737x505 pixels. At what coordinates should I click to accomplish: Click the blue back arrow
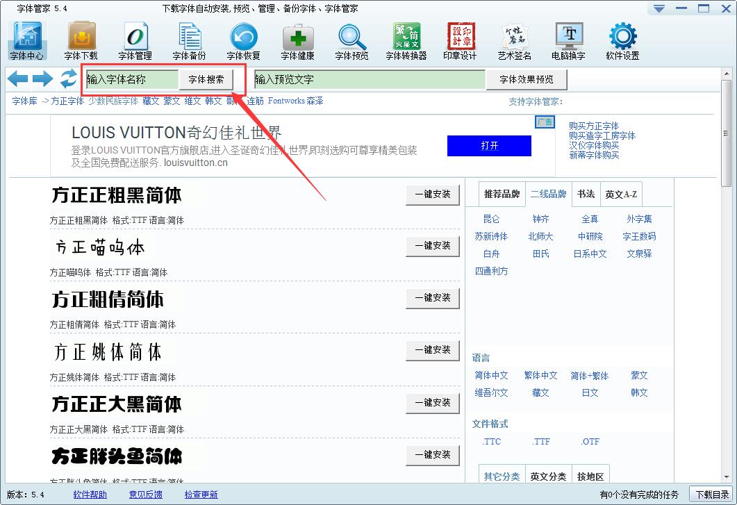tap(17, 79)
